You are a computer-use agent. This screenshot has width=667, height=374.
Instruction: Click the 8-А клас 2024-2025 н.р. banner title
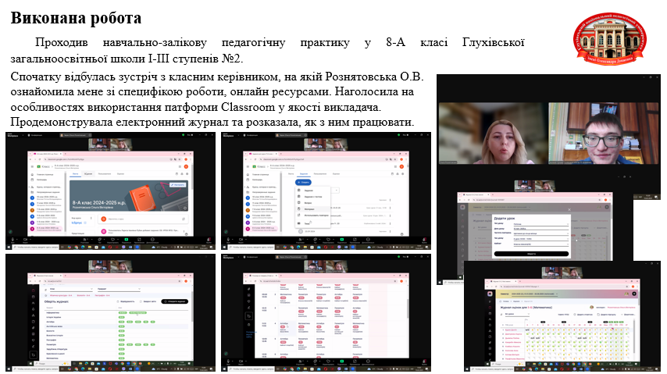(x=98, y=203)
